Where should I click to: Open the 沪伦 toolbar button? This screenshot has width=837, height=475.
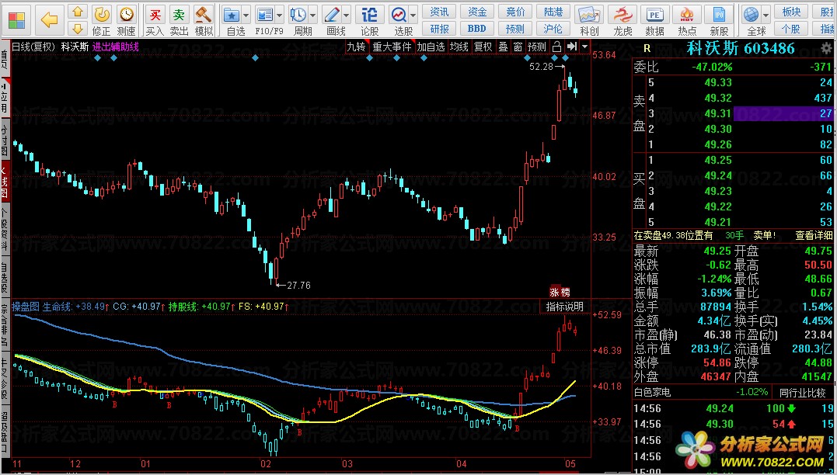coord(553,29)
